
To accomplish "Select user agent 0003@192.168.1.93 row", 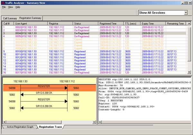I will pos(94,30).
